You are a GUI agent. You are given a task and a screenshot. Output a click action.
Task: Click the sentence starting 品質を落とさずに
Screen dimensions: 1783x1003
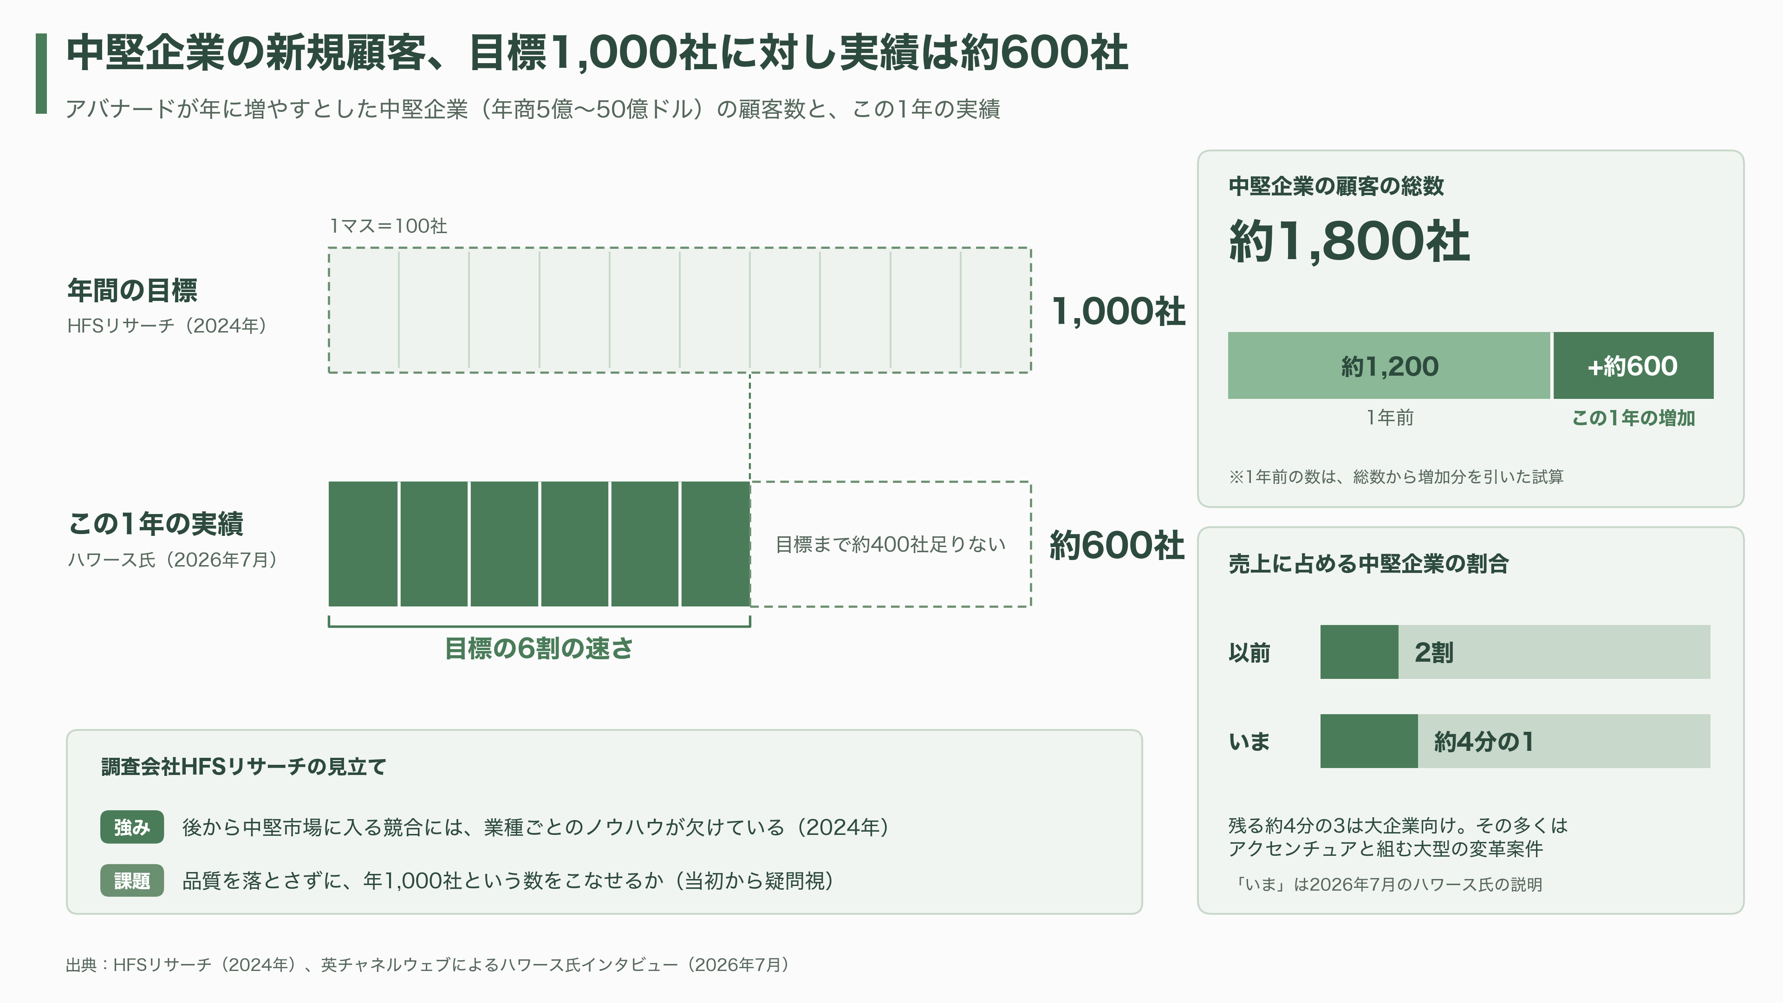tap(509, 880)
